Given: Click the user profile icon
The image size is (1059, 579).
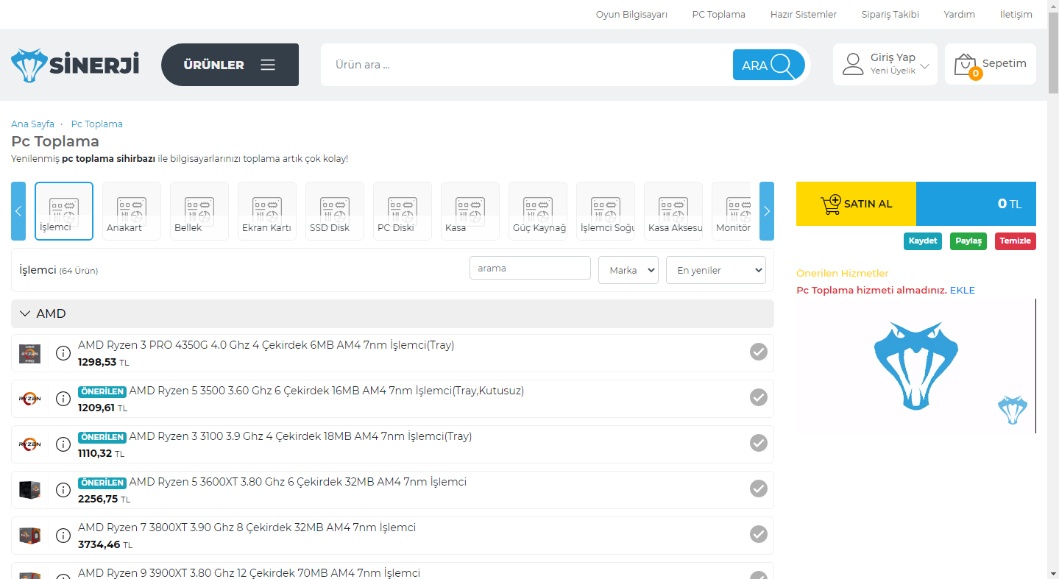Looking at the screenshot, I should (x=853, y=64).
